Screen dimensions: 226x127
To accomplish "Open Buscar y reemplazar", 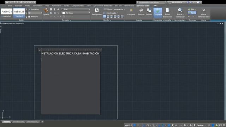I will (180, 13).
